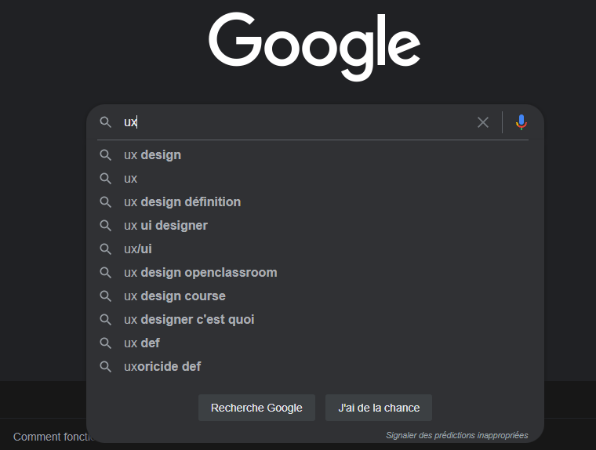Click the search icon beside 'ux def'
596x450 pixels.
[x=105, y=343]
